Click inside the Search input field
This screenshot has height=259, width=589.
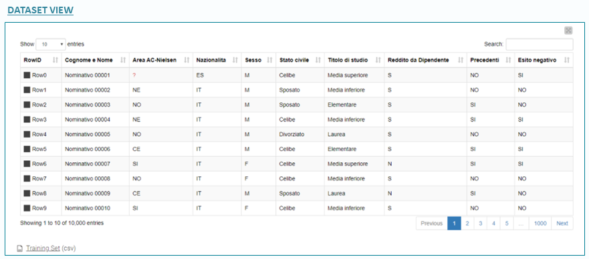[x=540, y=44]
